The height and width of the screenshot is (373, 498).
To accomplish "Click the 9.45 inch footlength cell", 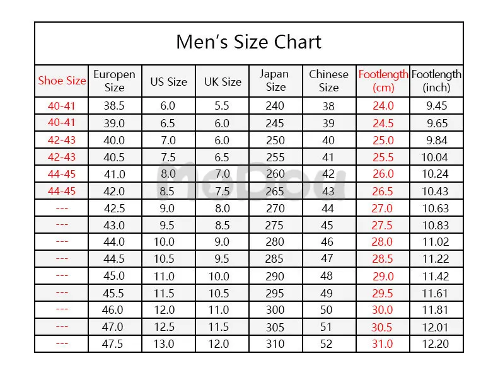I will click(436, 106).
